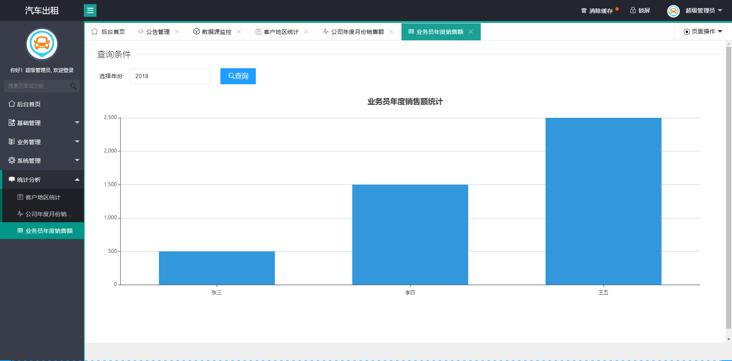Open 公司年度月份销... in the sidebar

coord(48,214)
